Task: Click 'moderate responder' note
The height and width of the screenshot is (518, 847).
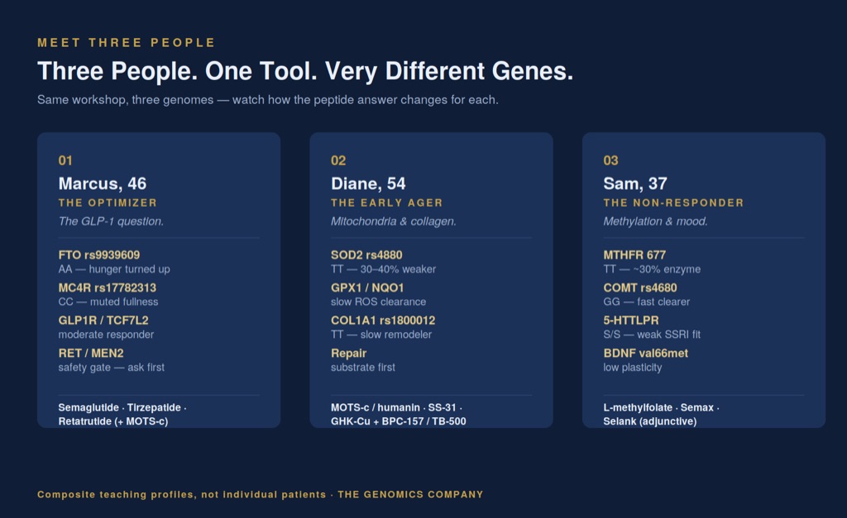Action: coord(106,335)
